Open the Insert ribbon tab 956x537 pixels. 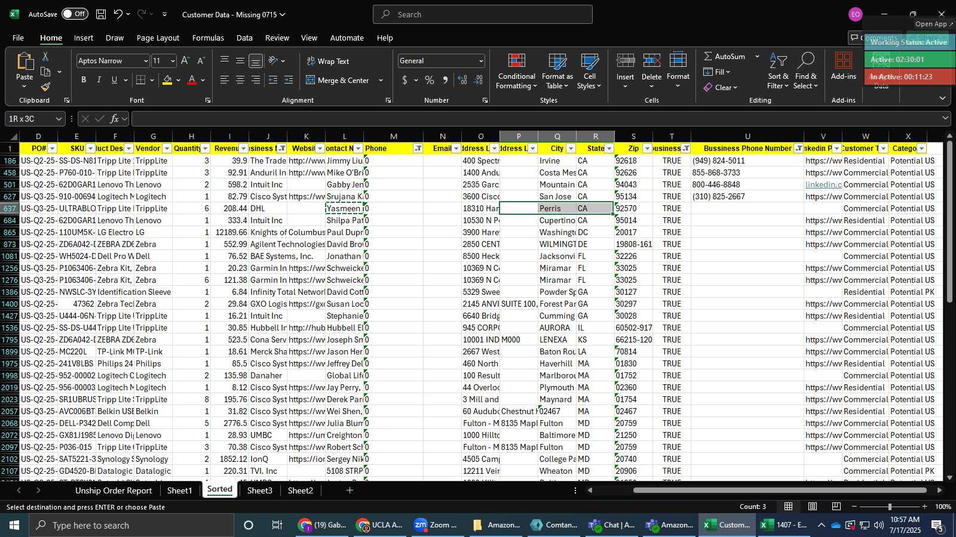[84, 38]
